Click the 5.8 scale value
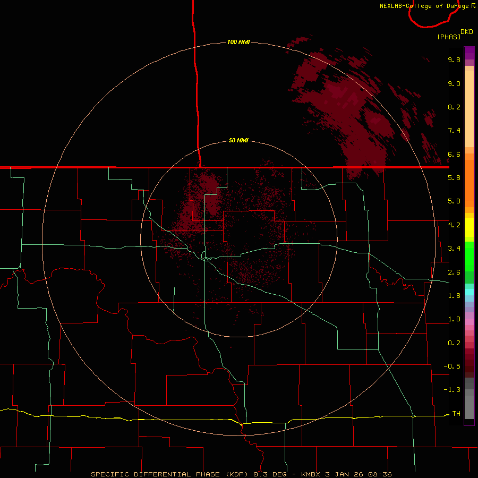 point(454,178)
